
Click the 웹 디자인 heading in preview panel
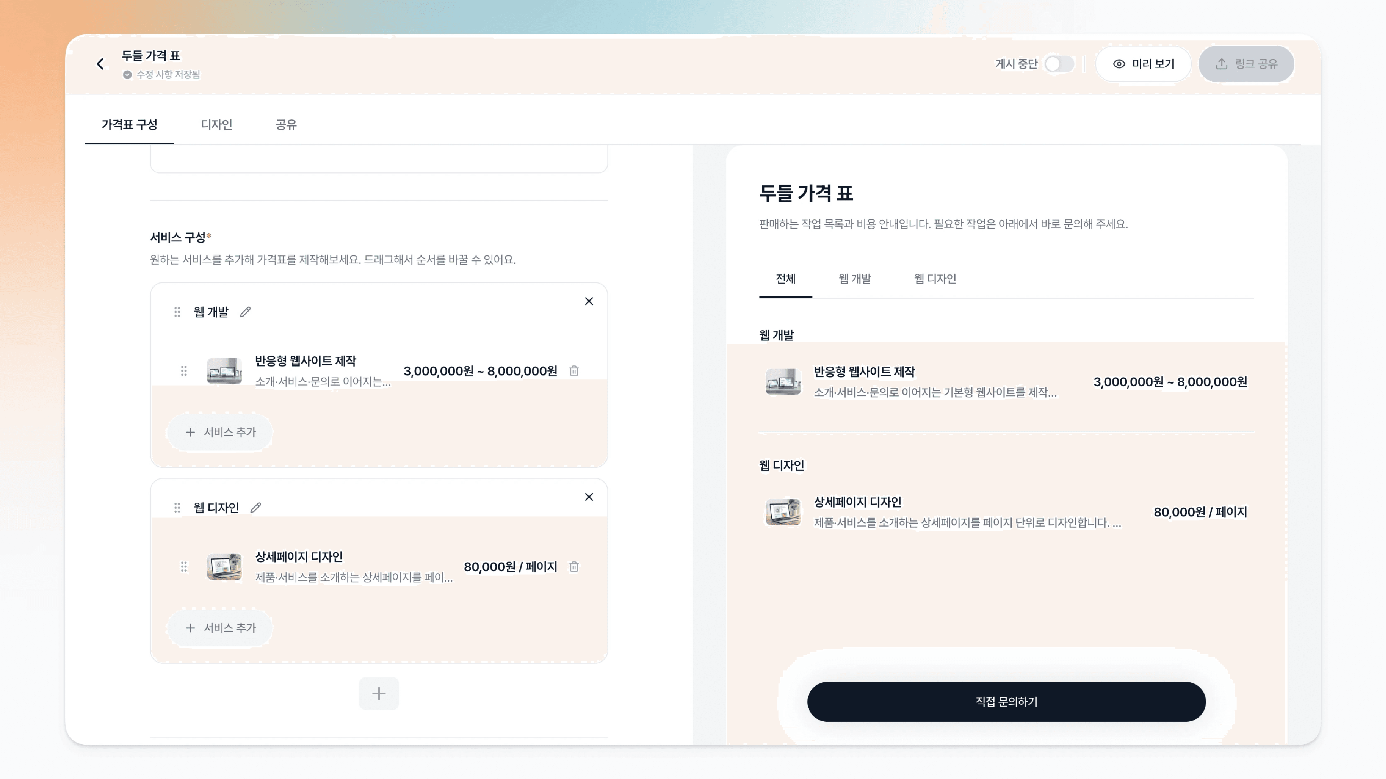tap(782, 466)
